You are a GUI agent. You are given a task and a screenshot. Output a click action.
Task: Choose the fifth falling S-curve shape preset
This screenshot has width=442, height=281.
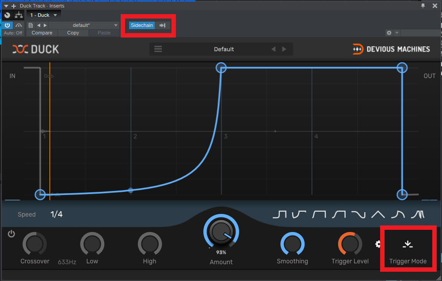coord(358,215)
